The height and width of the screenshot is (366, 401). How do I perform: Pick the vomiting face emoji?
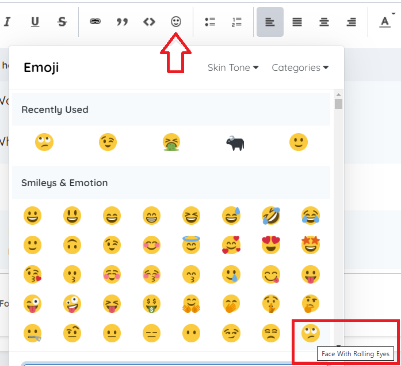click(x=171, y=142)
